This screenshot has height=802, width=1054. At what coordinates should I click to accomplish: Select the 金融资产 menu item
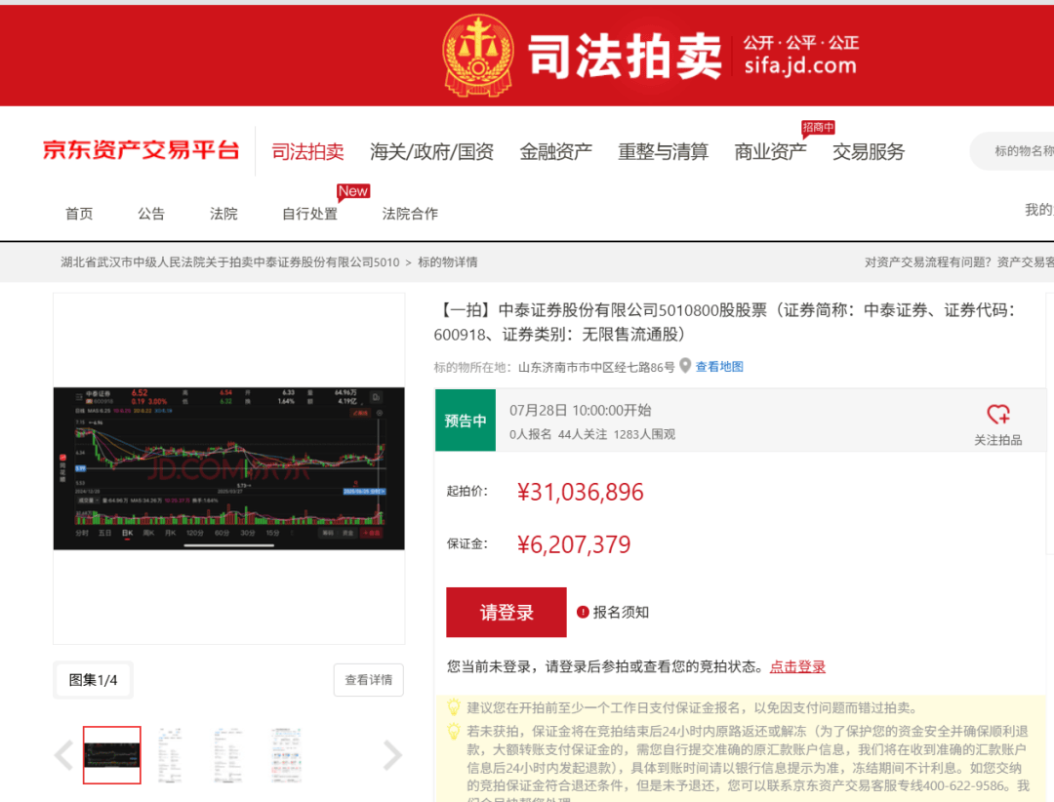[x=555, y=152]
